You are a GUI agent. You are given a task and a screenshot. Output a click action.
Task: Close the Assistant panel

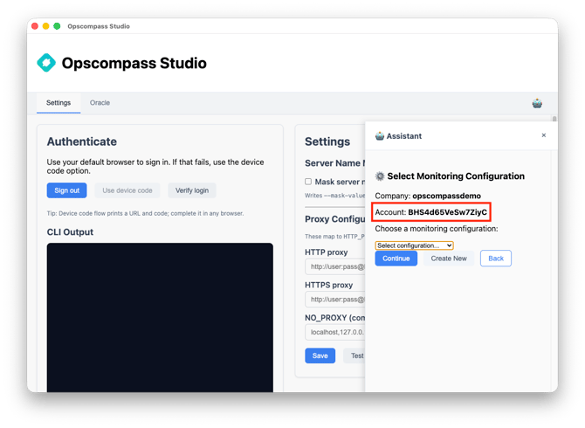tap(544, 135)
